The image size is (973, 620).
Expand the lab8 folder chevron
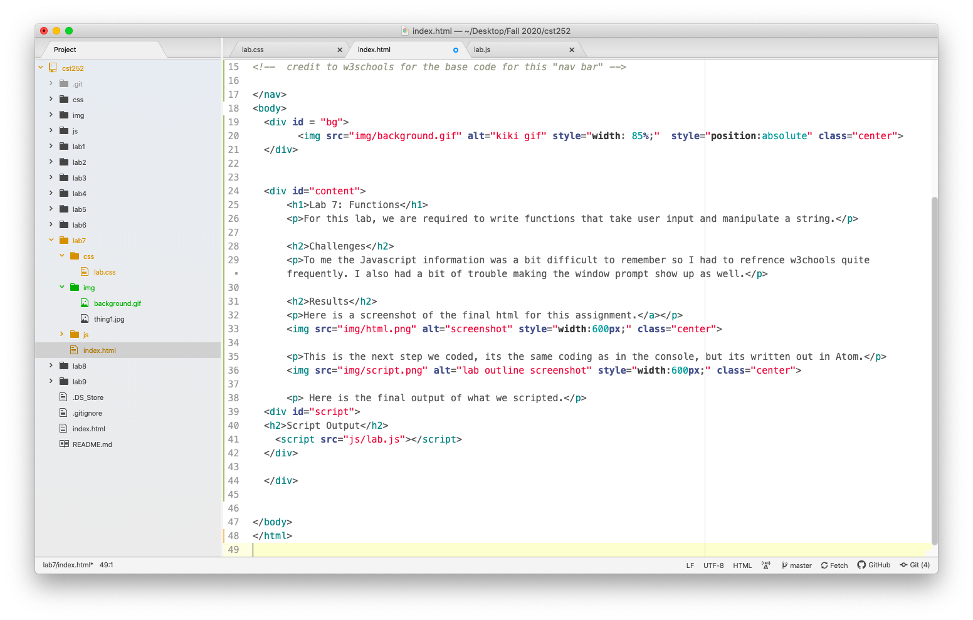pyautogui.click(x=51, y=365)
